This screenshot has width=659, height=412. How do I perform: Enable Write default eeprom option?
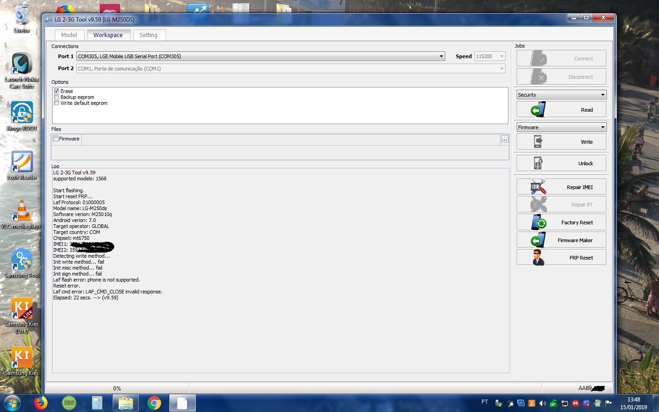56,103
